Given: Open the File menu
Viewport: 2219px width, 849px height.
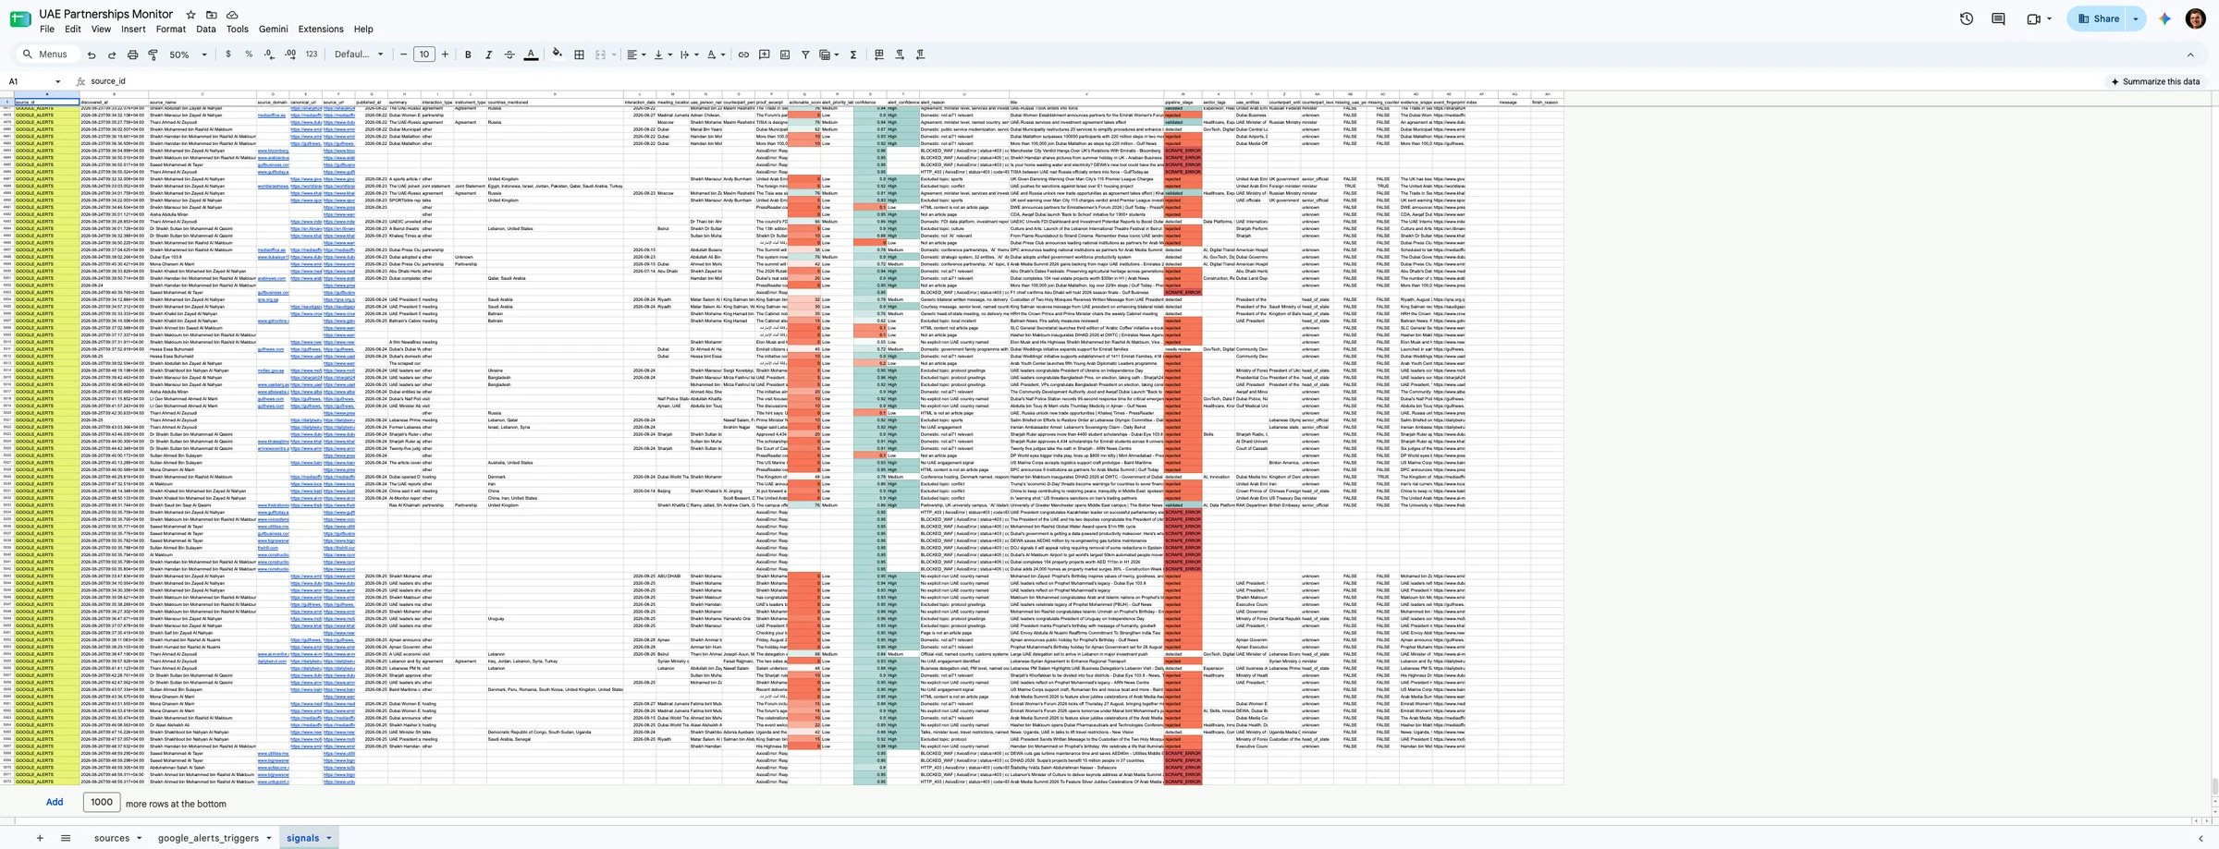Looking at the screenshot, I should pyautogui.click(x=47, y=30).
